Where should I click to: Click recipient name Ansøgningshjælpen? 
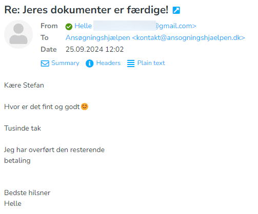pyautogui.click(x=98, y=38)
